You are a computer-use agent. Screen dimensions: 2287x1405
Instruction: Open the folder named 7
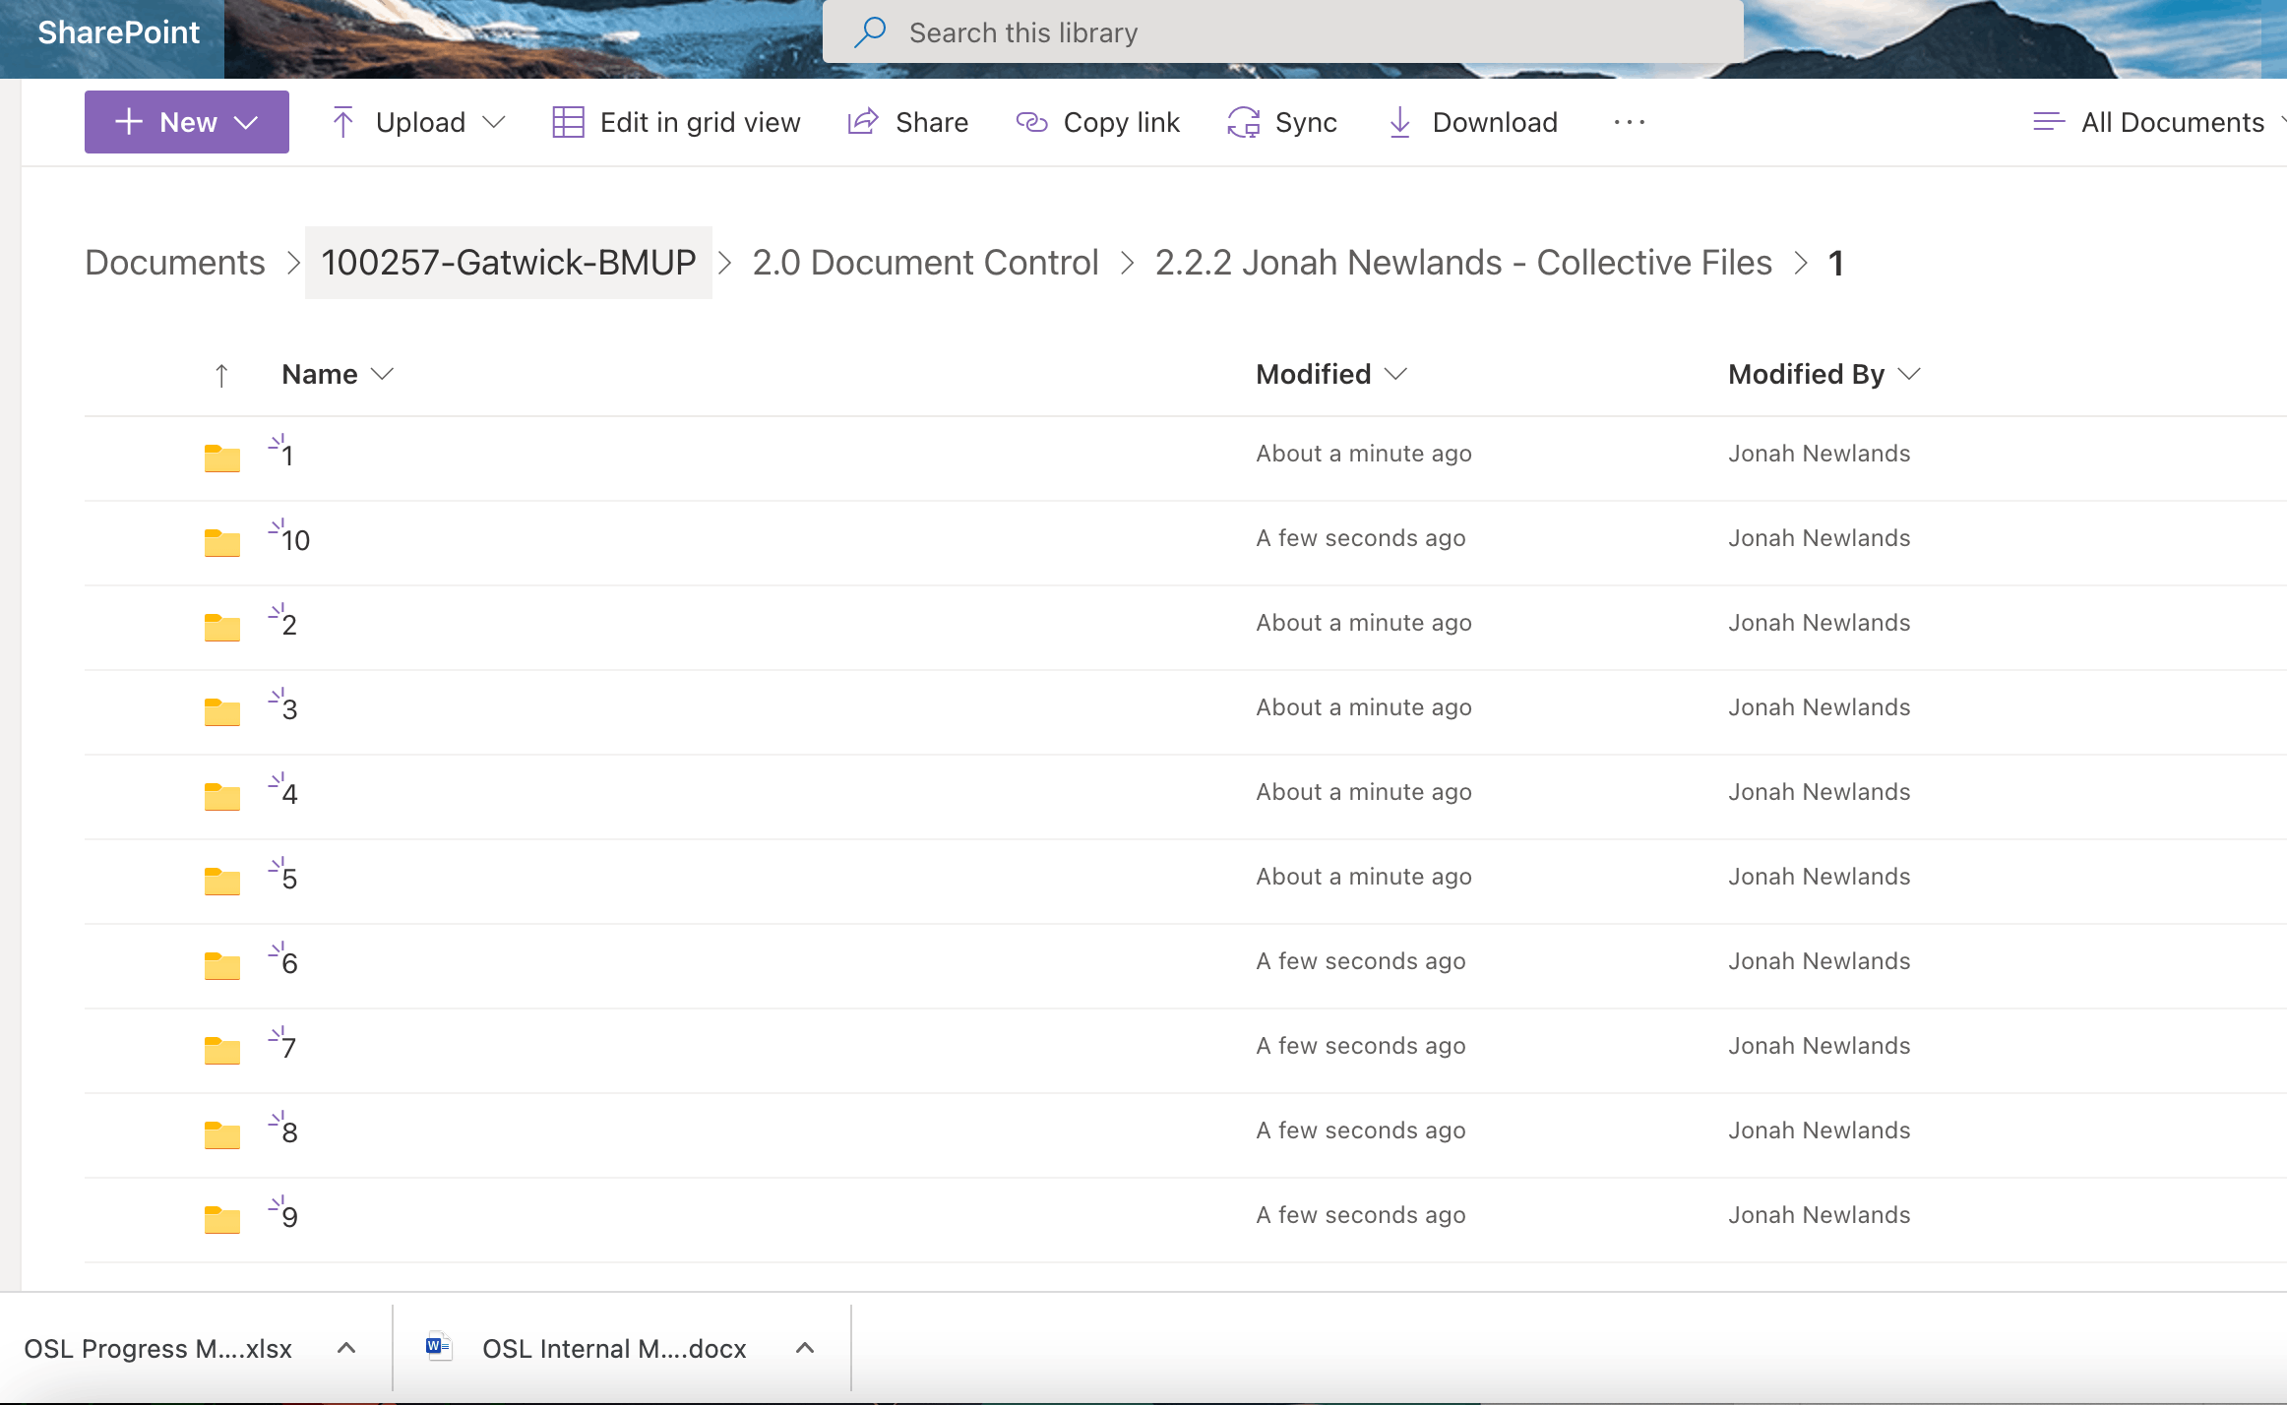tap(288, 1048)
